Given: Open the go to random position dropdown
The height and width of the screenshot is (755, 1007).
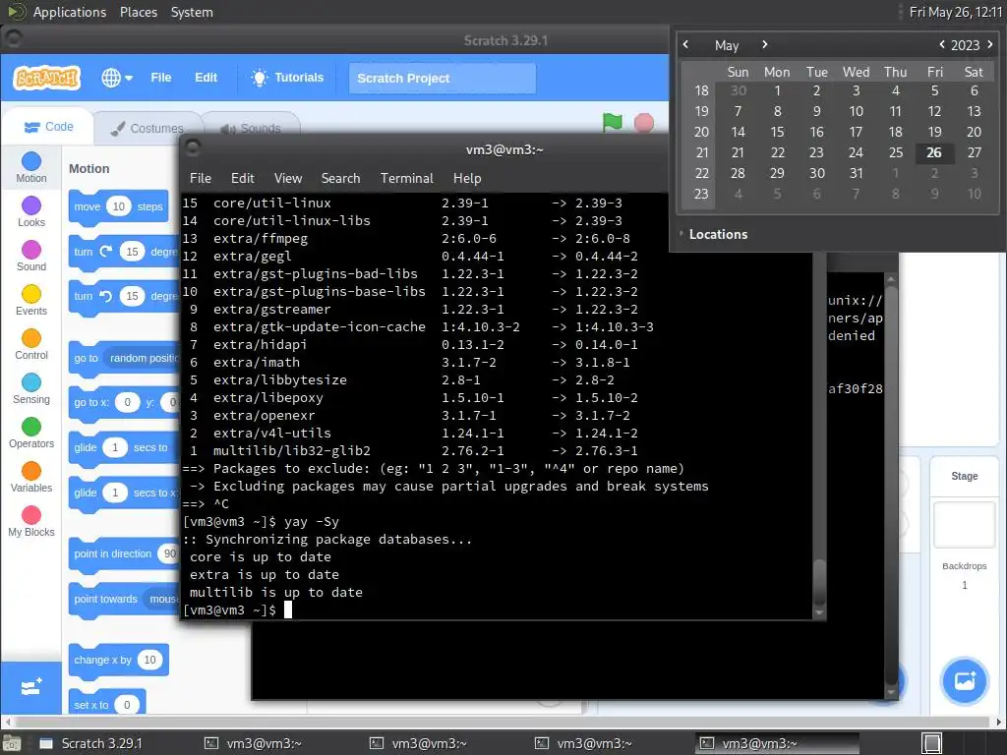Looking at the screenshot, I should (144, 358).
